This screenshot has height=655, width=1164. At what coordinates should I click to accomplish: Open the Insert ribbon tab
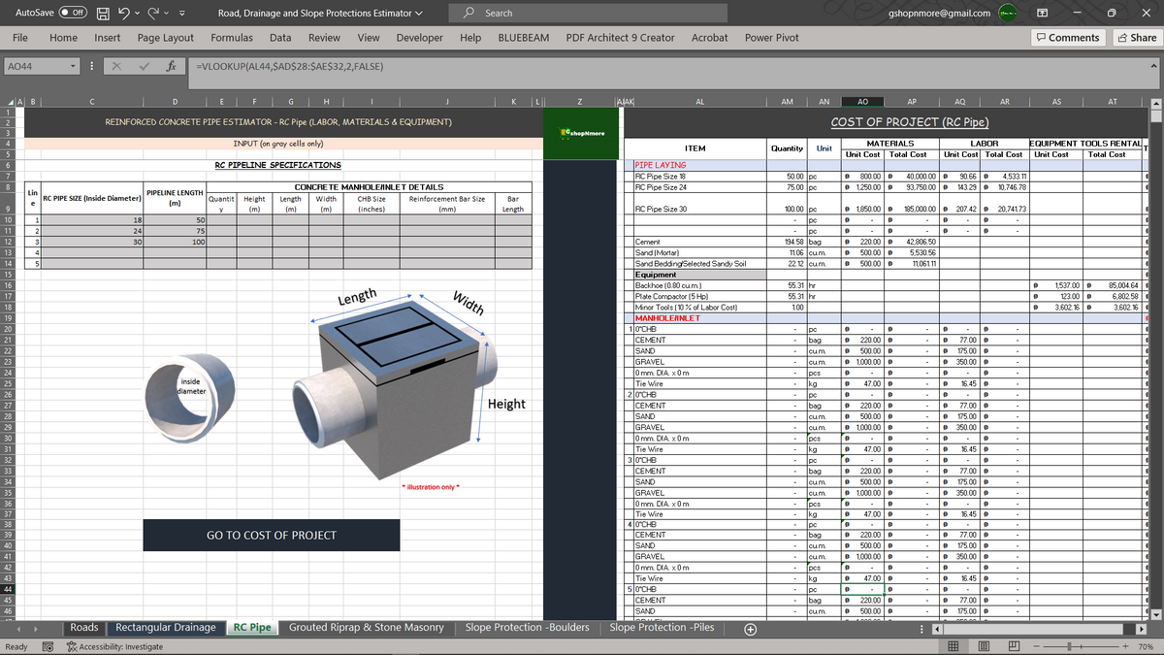(108, 38)
